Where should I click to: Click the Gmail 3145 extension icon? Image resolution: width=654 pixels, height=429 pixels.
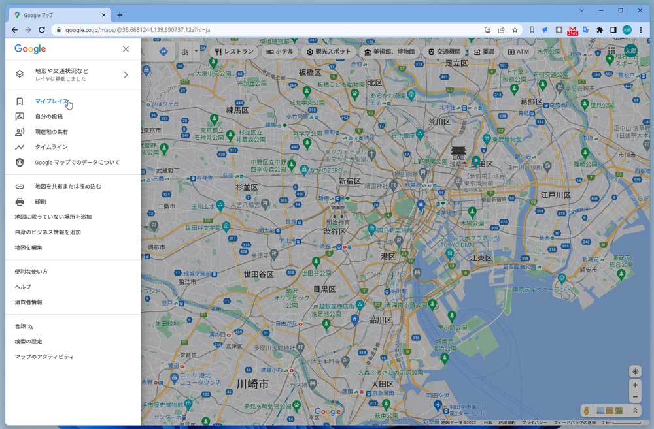pyautogui.click(x=572, y=31)
